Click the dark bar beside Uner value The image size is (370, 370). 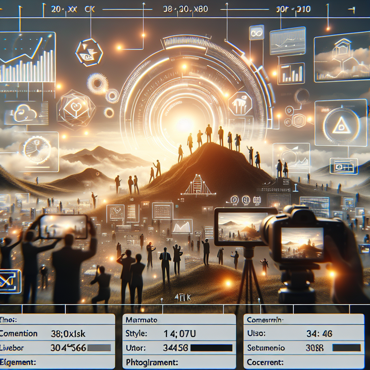211,348
